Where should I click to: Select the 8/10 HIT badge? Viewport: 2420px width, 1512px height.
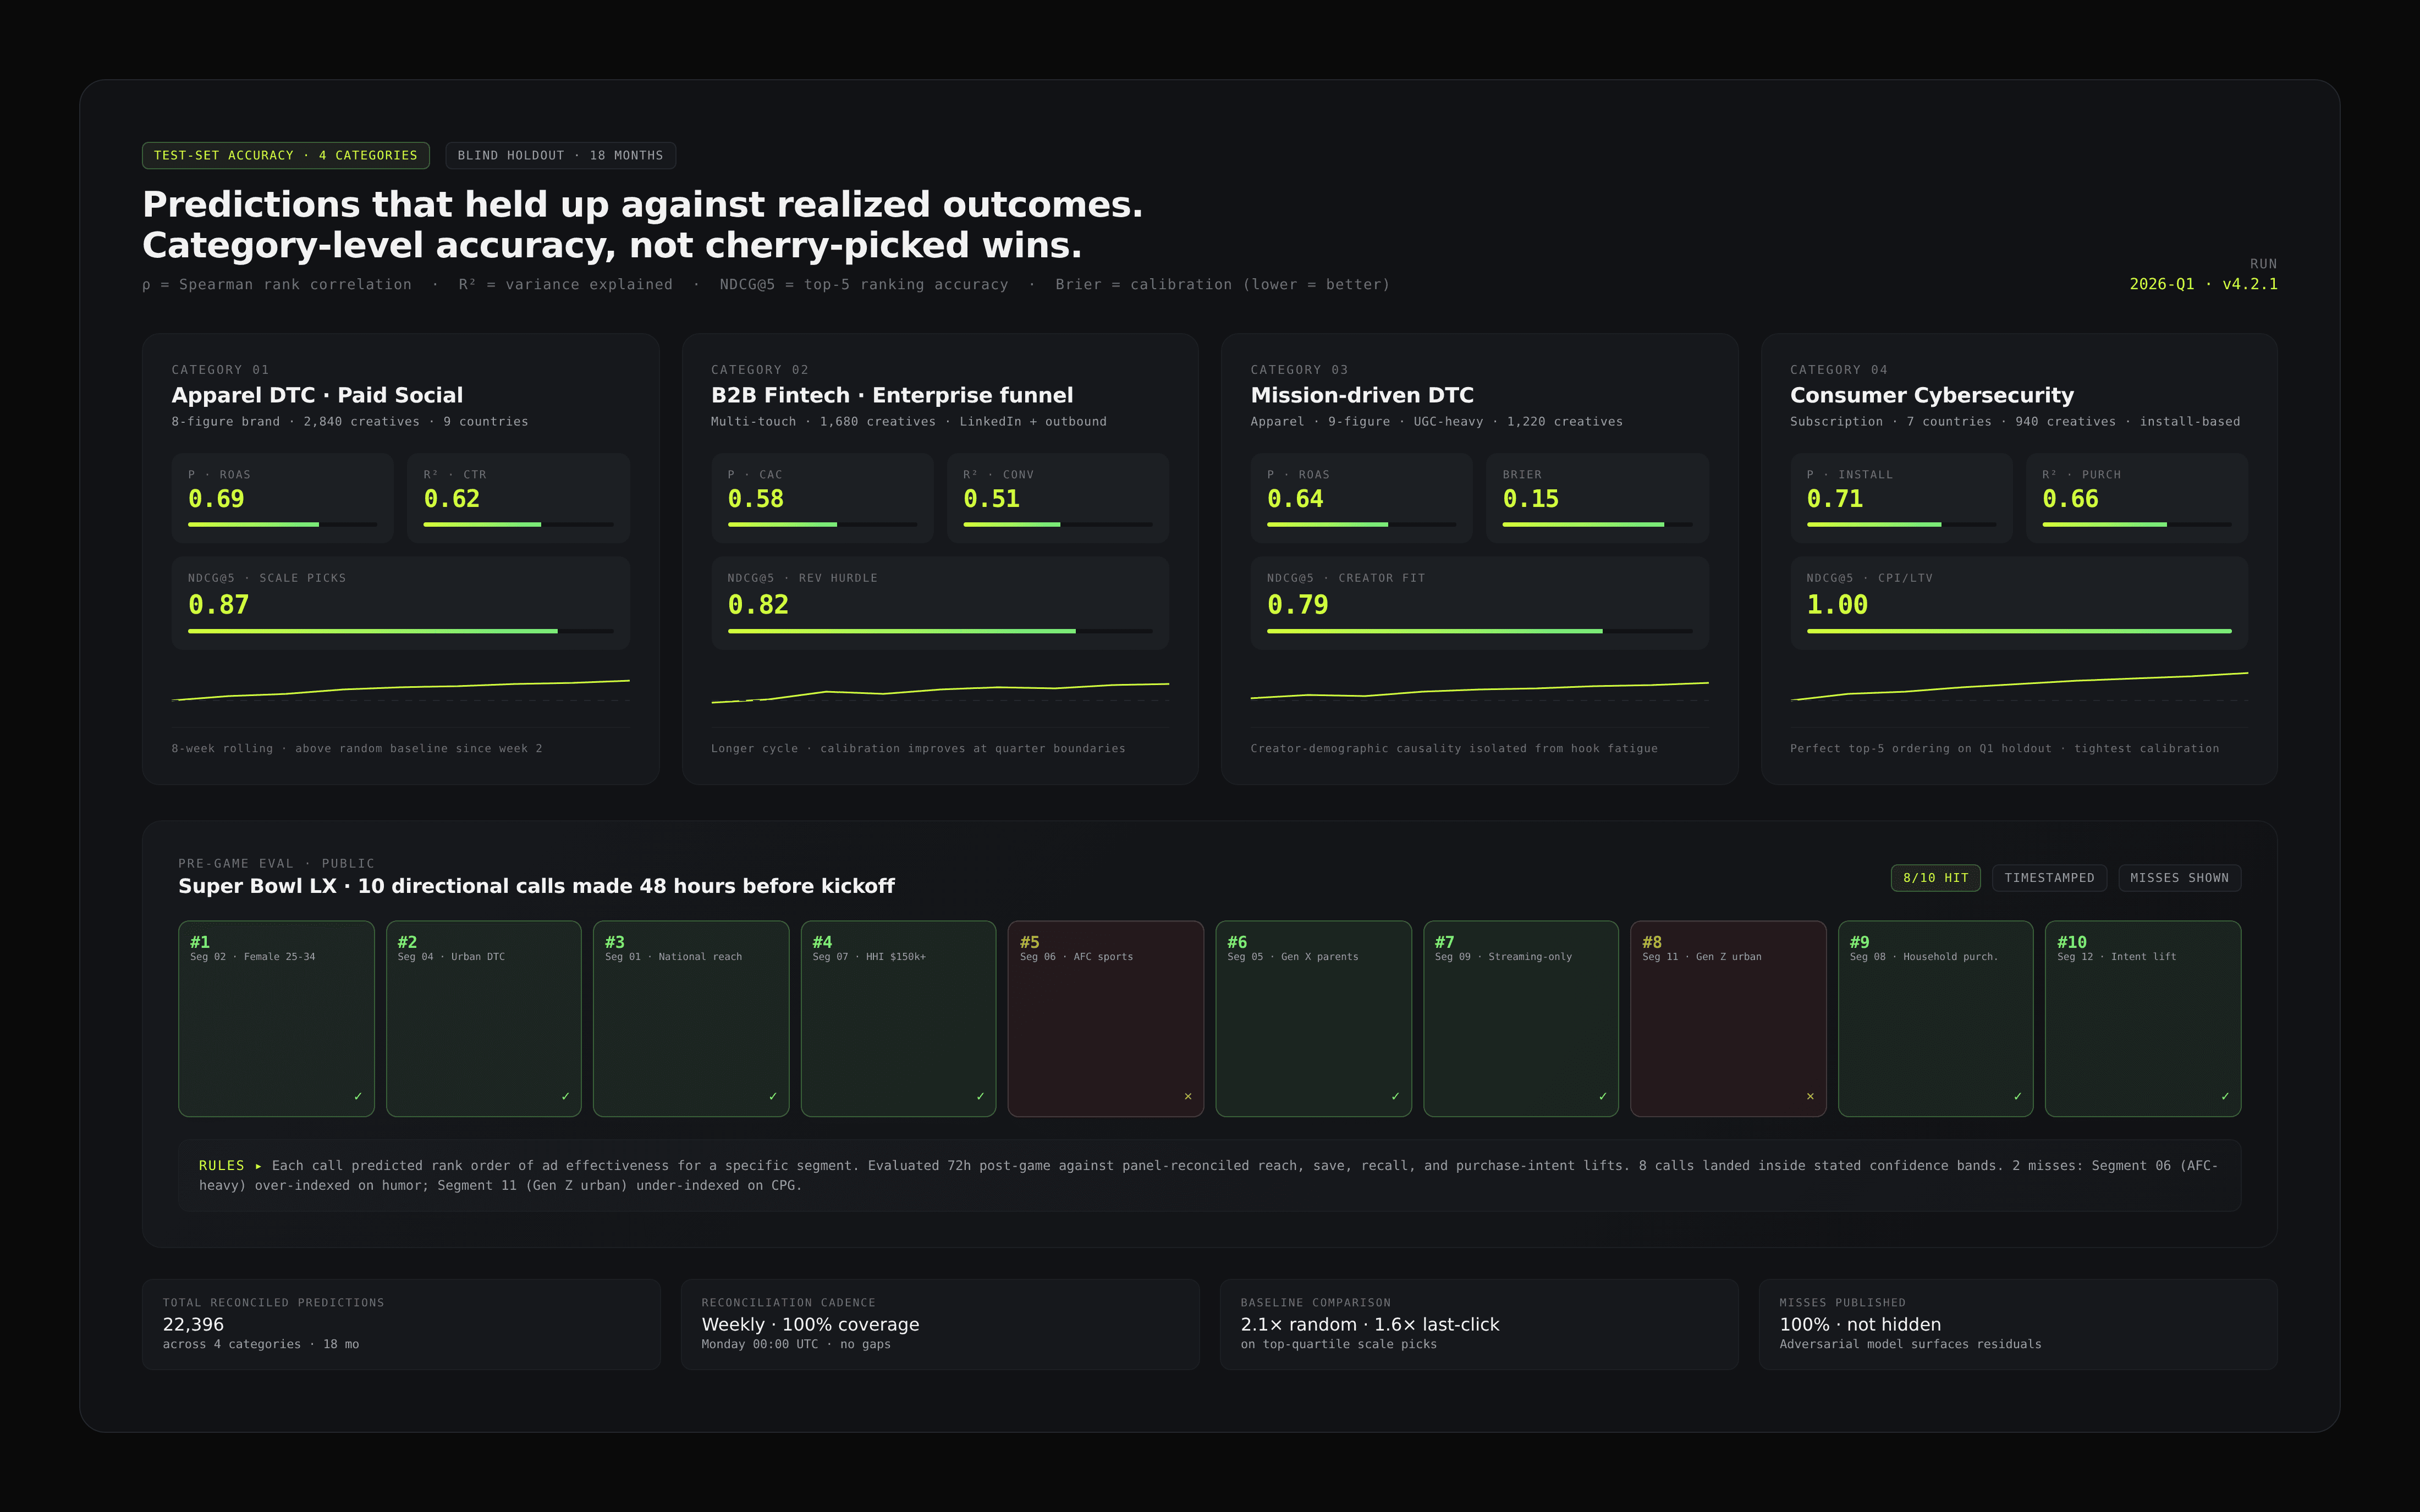tap(1935, 878)
